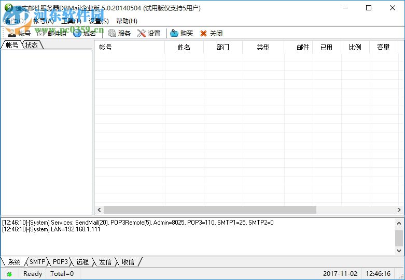
Task: Maximize the DBMail window
Action: coord(369,8)
